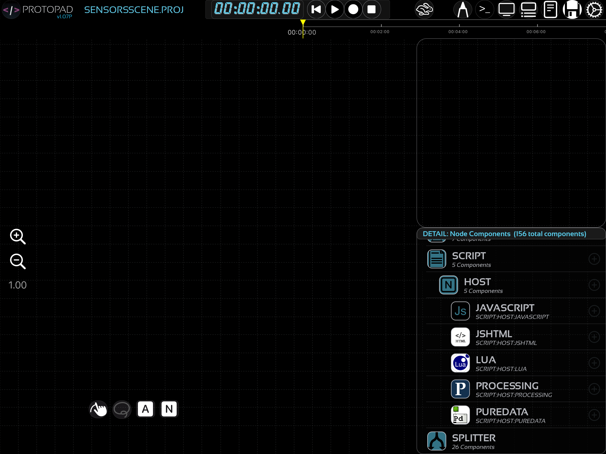
Task: Click SENSORSSCENE.PROJ project name
Action: [134, 10]
